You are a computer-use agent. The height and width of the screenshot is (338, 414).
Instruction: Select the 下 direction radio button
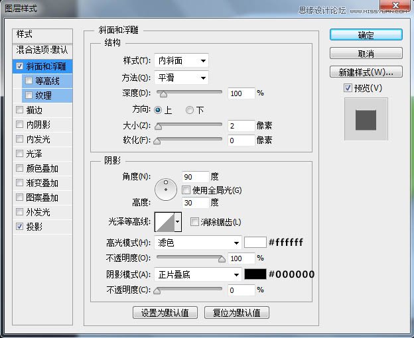point(190,110)
